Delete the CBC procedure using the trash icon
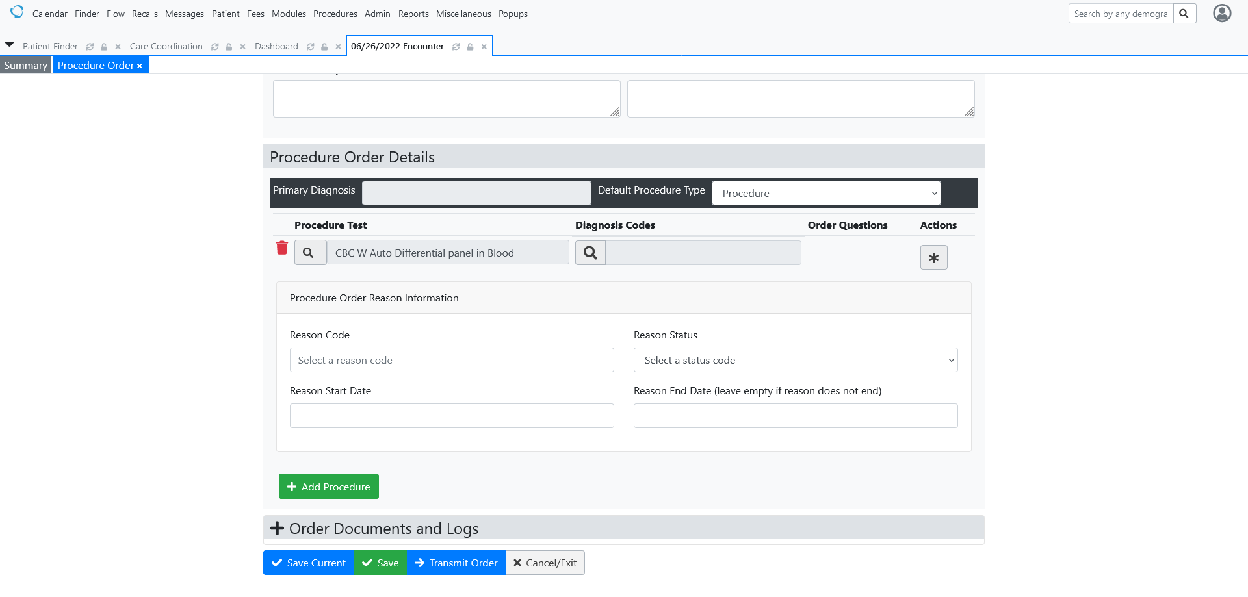This screenshot has width=1248, height=597. (x=282, y=248)
